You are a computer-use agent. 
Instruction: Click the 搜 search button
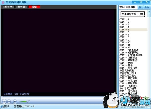[140, 7]
